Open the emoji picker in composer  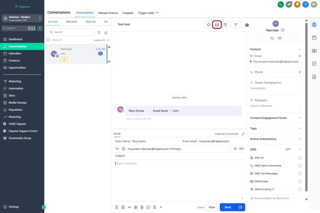148,207
